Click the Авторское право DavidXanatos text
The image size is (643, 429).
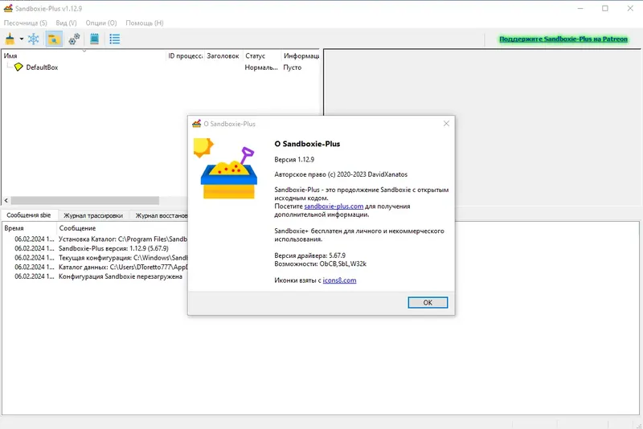pos(341,174)
